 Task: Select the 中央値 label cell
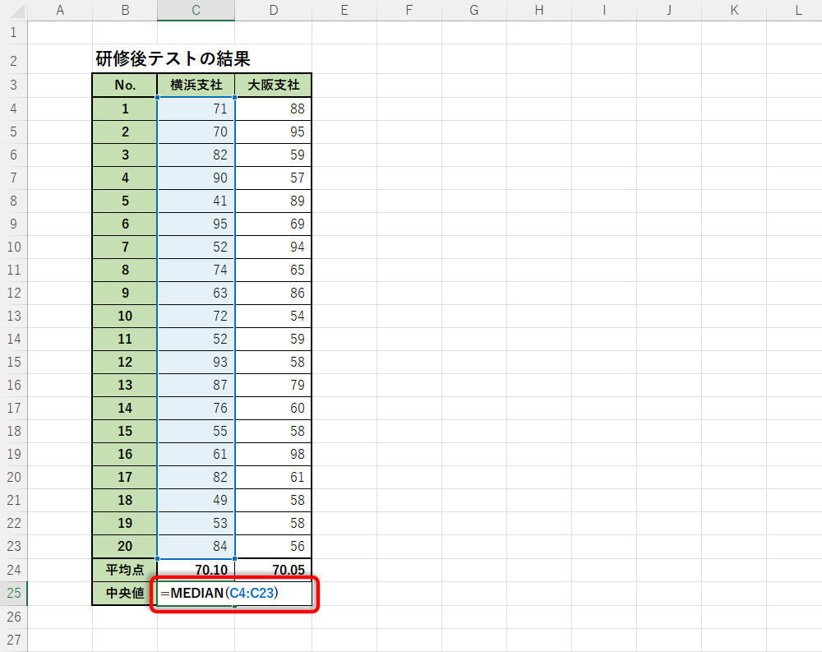[x=124, y=594]
